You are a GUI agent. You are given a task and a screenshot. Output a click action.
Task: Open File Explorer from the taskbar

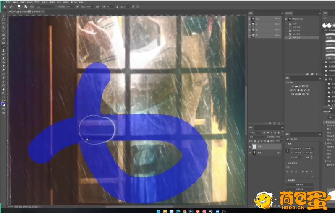click(x=165, y=211)
